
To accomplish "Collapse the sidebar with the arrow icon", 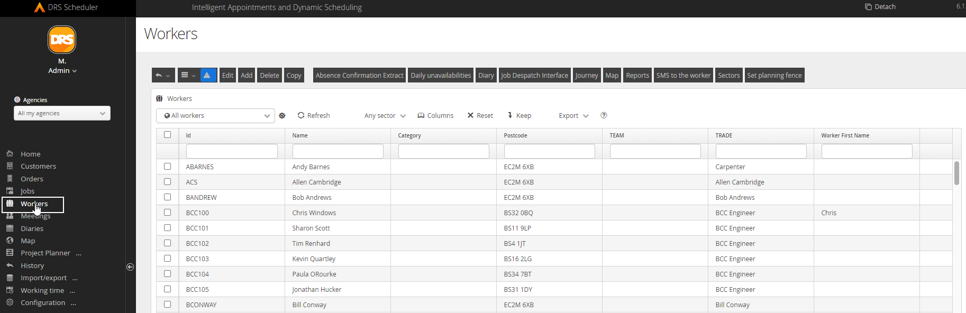I will tap(130, 267).
